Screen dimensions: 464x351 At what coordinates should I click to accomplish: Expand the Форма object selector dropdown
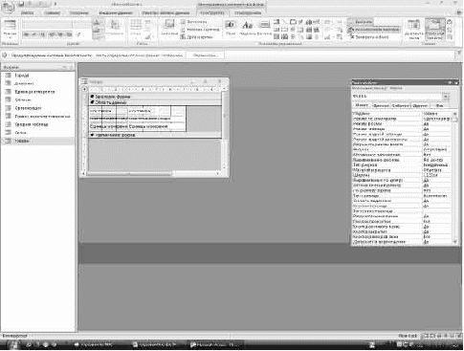tap(446, 97)
